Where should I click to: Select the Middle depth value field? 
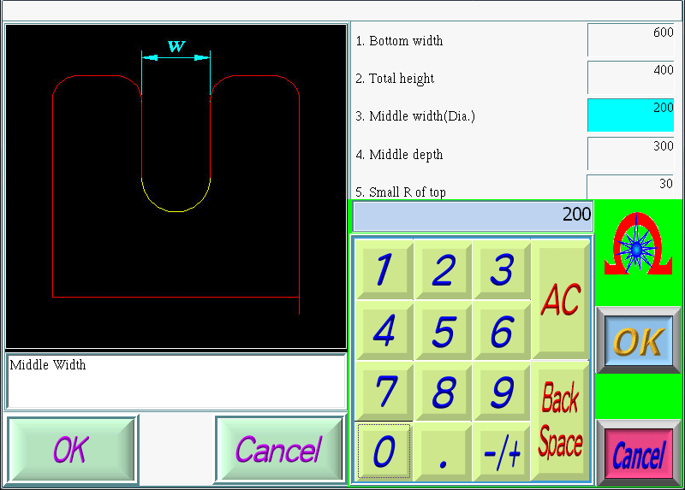[631, 153]
